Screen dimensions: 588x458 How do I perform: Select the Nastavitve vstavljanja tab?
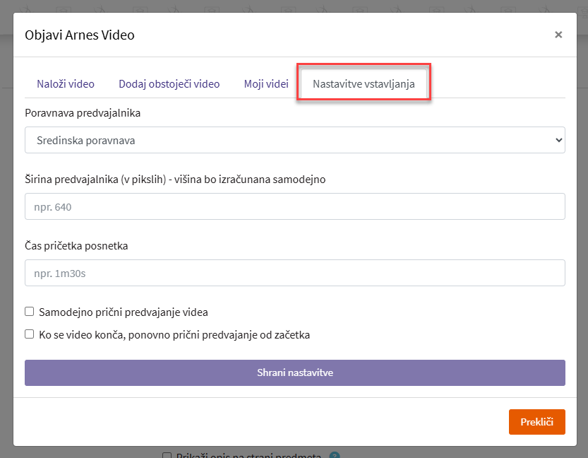tap(364, 83)
